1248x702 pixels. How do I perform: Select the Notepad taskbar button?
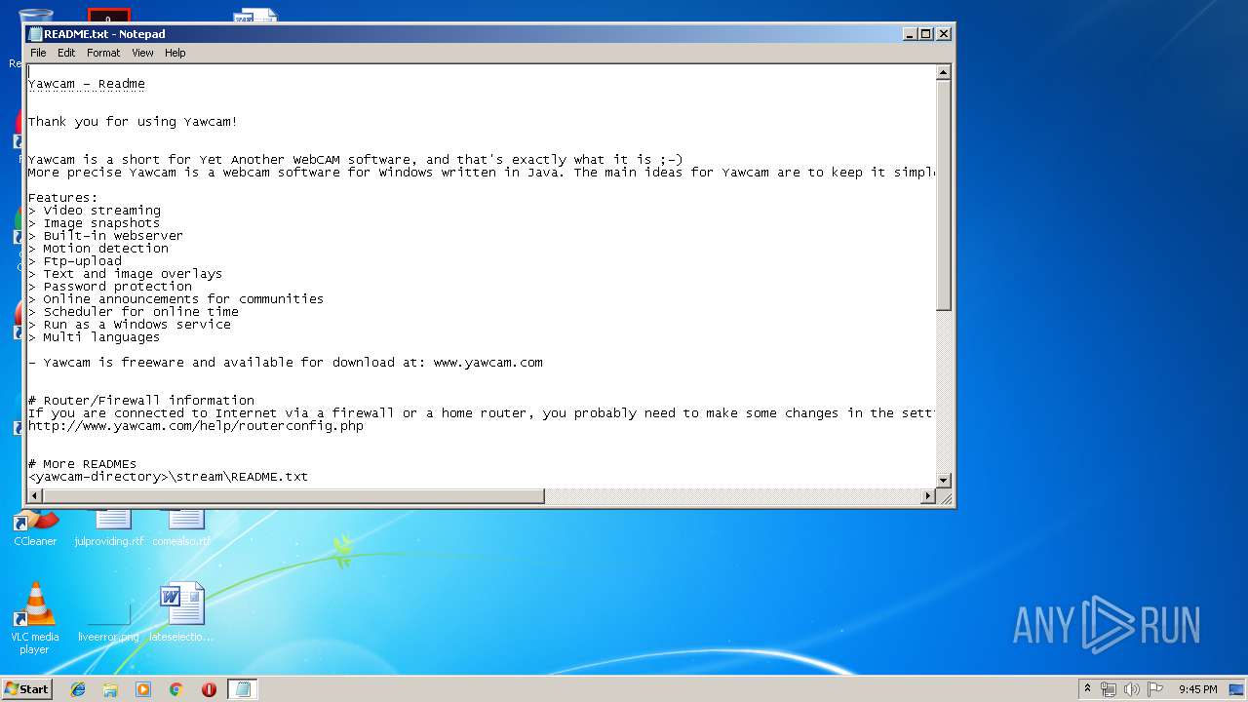click(243, 689)
